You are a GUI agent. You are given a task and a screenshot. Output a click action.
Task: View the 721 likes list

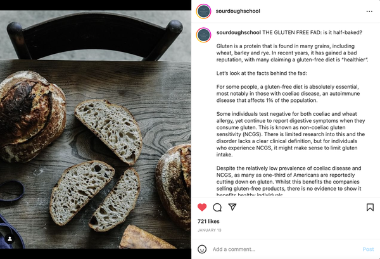click(x=208, y=221)
